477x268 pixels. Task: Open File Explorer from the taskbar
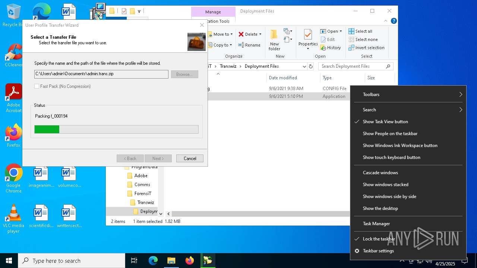coord(171,261)
